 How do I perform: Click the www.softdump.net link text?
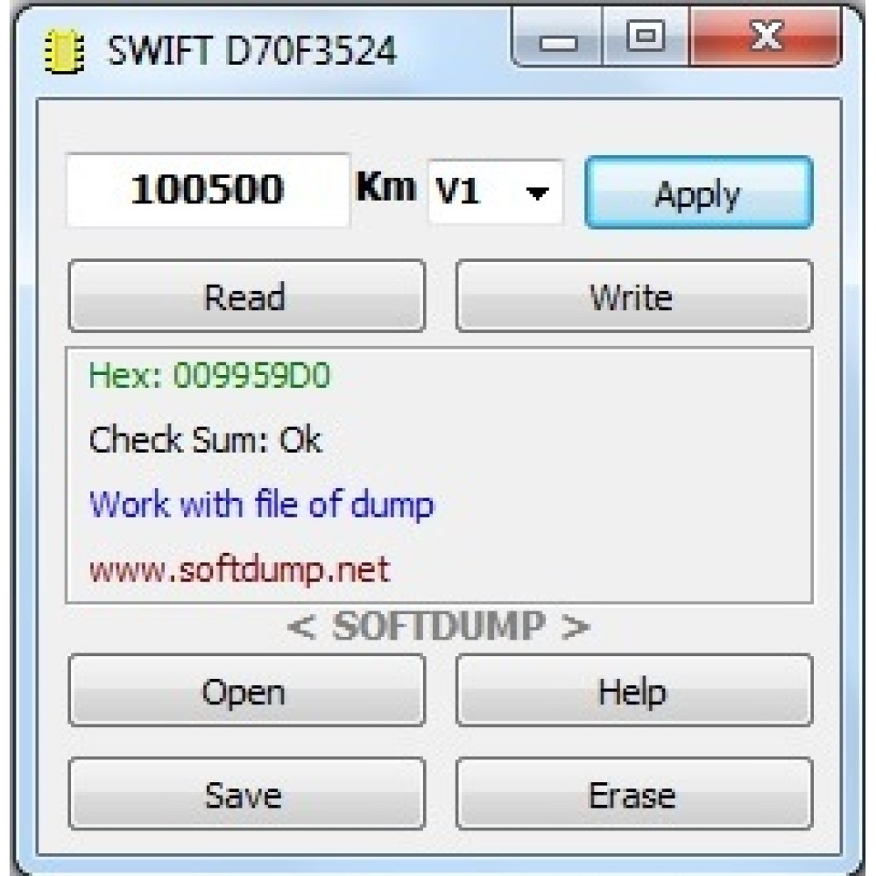click(239, 570)
